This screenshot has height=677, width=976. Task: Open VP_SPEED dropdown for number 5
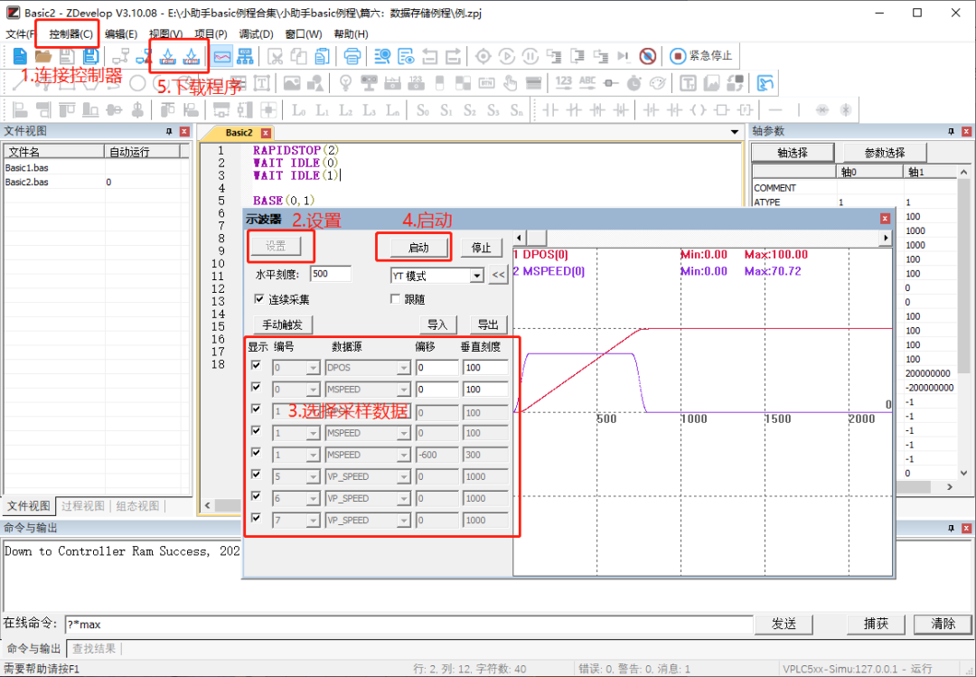404,477
